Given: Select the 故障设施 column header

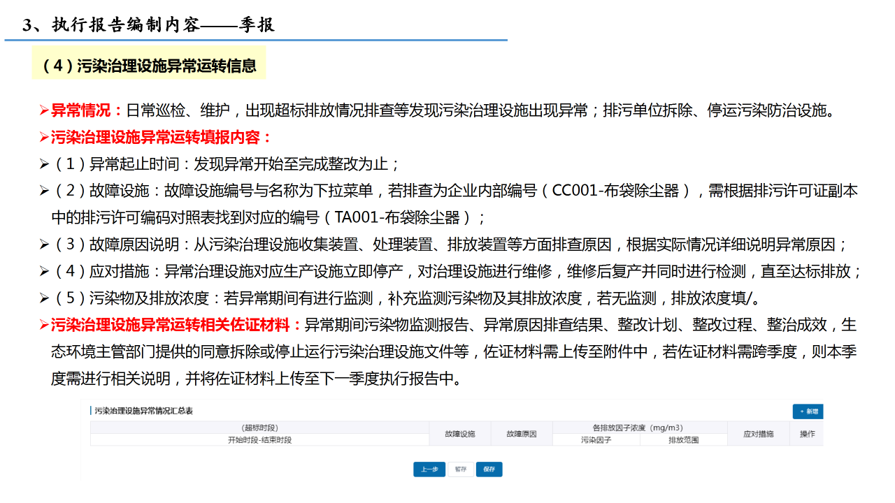Looking at the screenshot, I should point(460,434).
